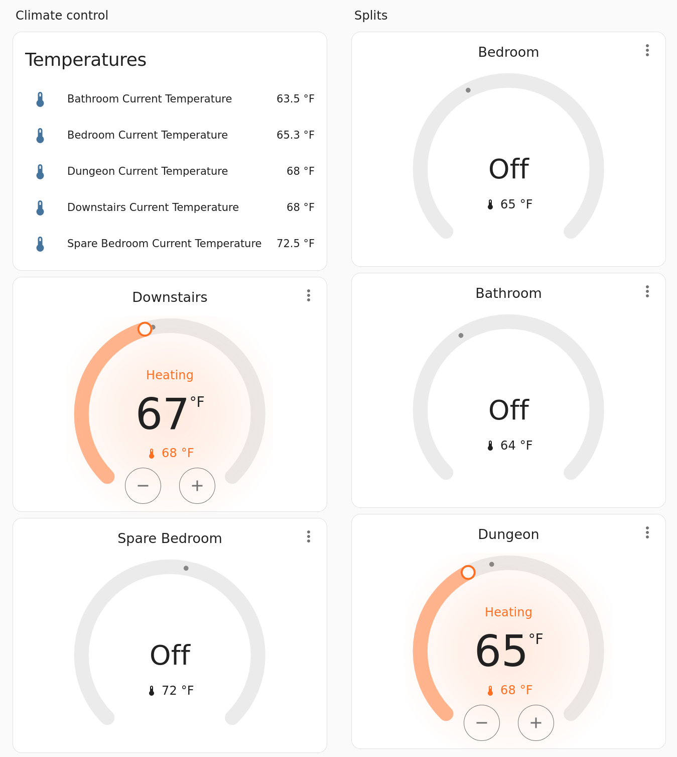Click the Dungeon dial orange slider handle

tap(468, 572)
